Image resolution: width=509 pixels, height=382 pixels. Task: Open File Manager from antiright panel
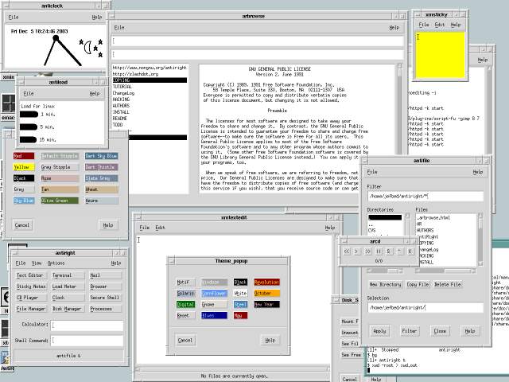coord(31,308)
